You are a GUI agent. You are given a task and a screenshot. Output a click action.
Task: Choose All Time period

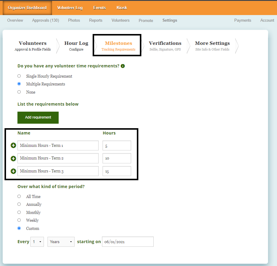click(x=19, y=196)
